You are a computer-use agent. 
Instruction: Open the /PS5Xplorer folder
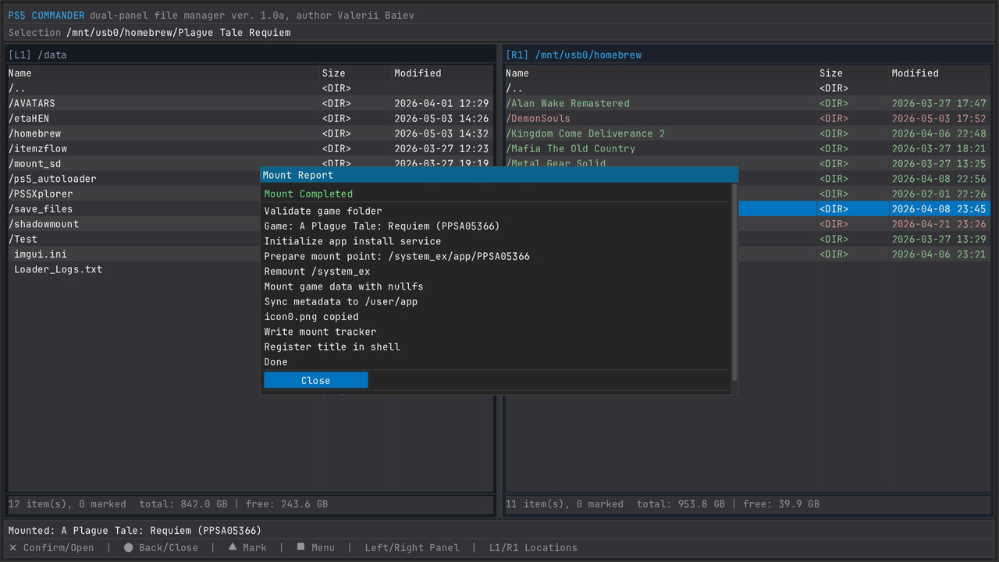pyautogui.click(x=133, y=194)
